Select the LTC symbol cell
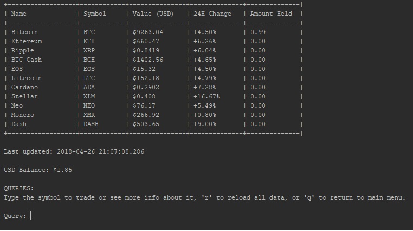This screenshot has height=231, width=413. click(89, 78)
